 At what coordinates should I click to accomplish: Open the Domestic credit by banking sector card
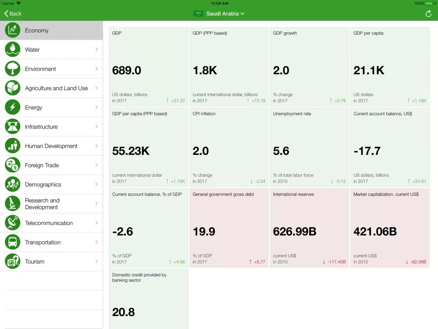(148, 299)
